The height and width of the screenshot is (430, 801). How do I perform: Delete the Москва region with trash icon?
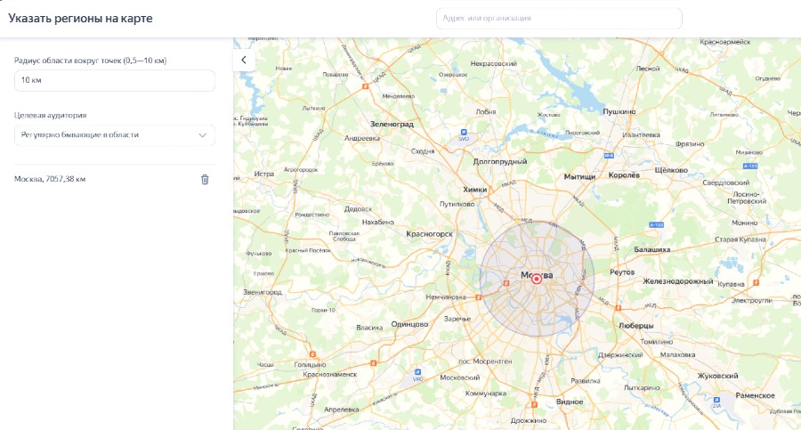(205, 179)
